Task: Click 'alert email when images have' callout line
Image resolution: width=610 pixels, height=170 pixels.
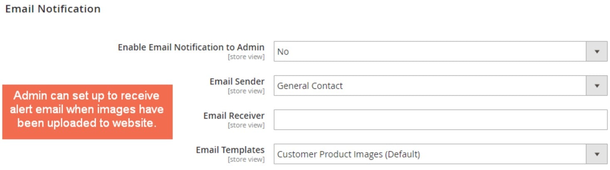Action: 87,109
